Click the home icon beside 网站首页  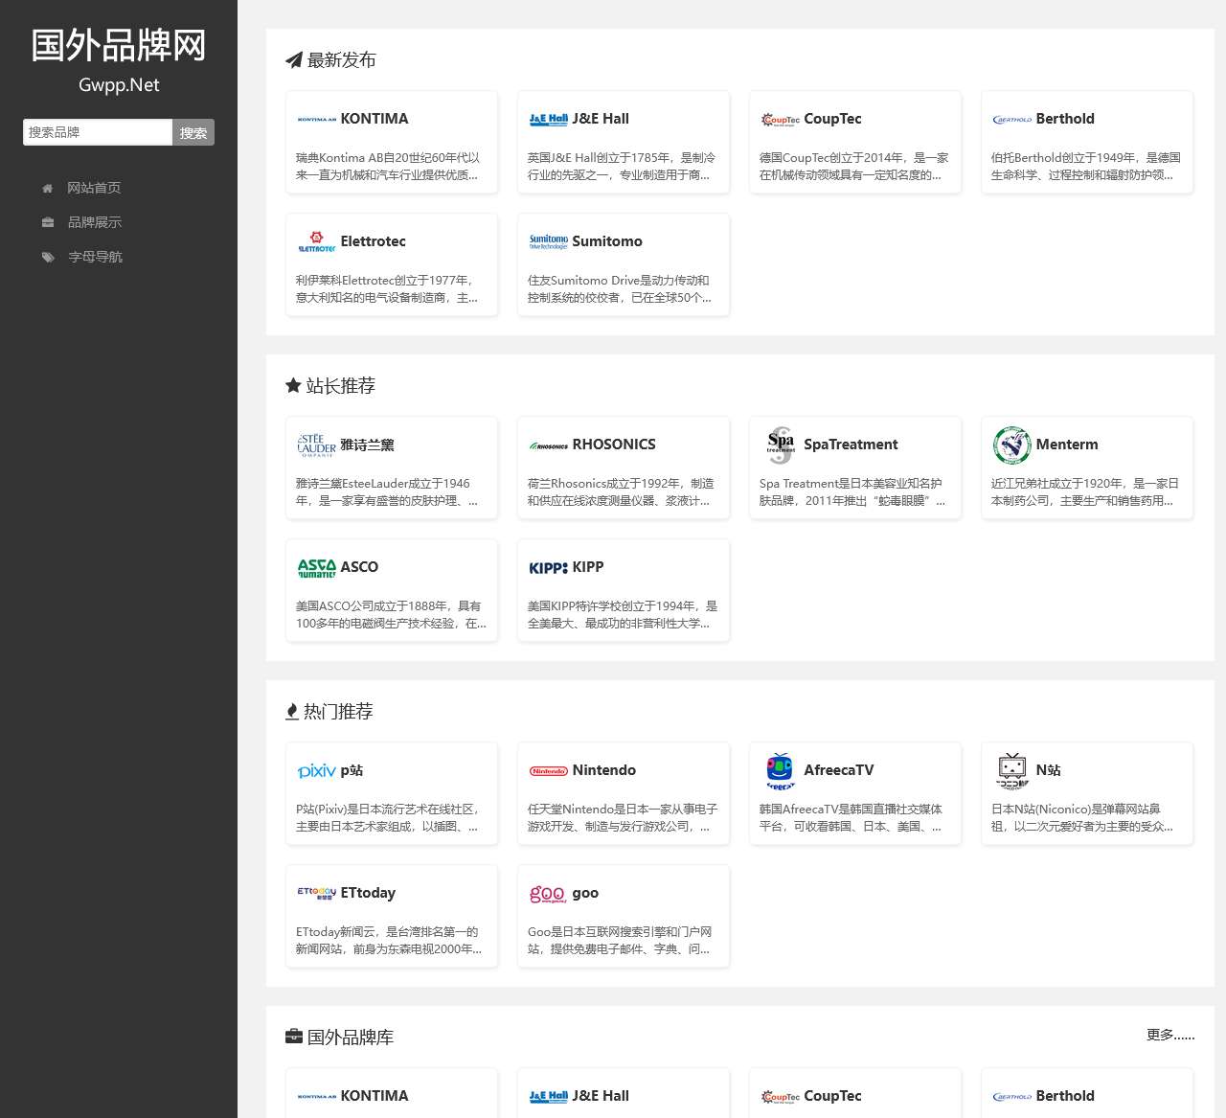pos(47,189)
